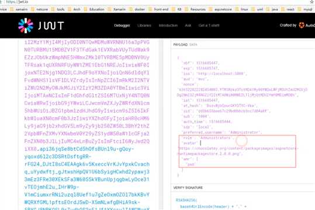Open the K8 bookmark folder icon
Screen dimensions: 315x210
pos(174,9)
